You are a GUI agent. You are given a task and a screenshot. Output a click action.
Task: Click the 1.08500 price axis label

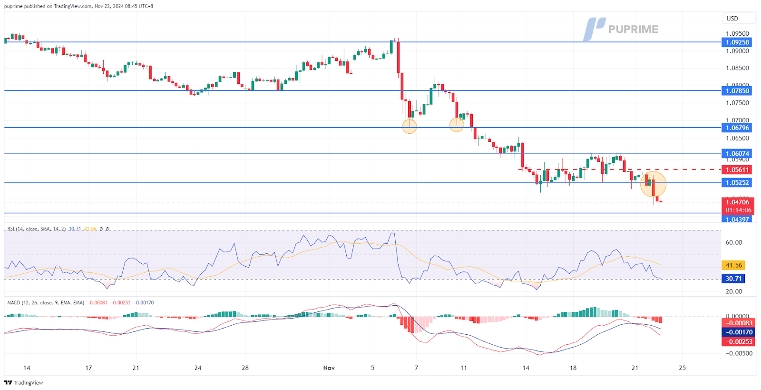pyautogui.click(x=737, y=68)
